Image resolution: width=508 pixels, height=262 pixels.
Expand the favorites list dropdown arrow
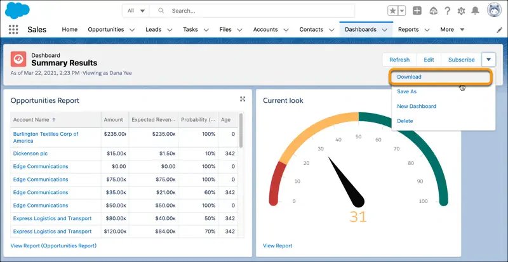coord(402,11)
